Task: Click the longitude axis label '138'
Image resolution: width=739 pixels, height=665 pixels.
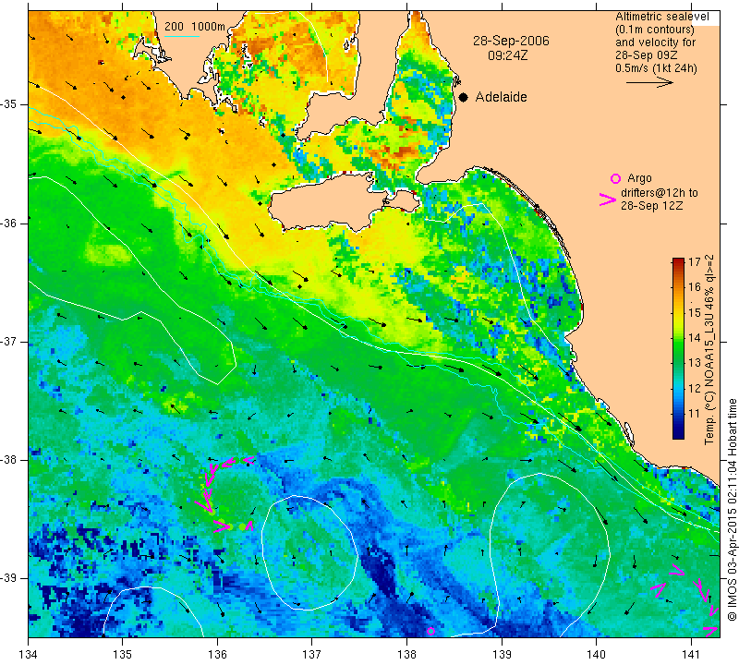Action: coord(406,654)
